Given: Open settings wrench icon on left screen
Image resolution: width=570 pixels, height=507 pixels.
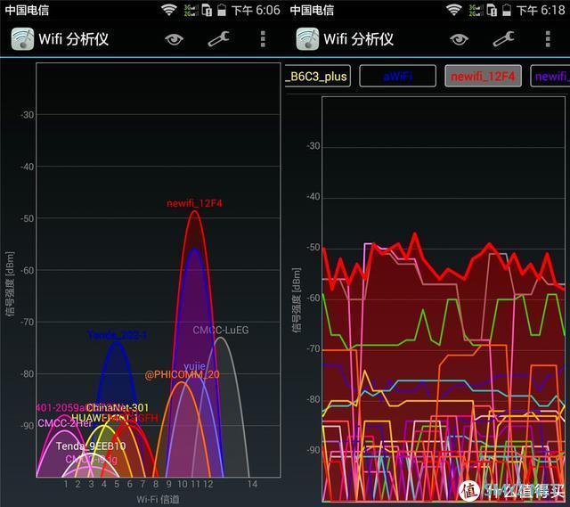Looking at the screenshot, I should pos(218,39).
